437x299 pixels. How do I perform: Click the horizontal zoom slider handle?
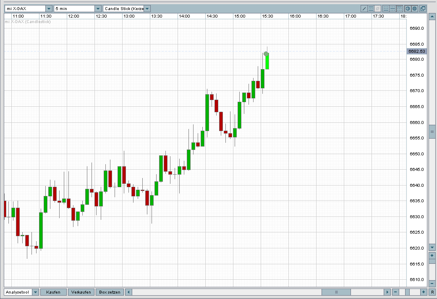click(x=408, y=292)
